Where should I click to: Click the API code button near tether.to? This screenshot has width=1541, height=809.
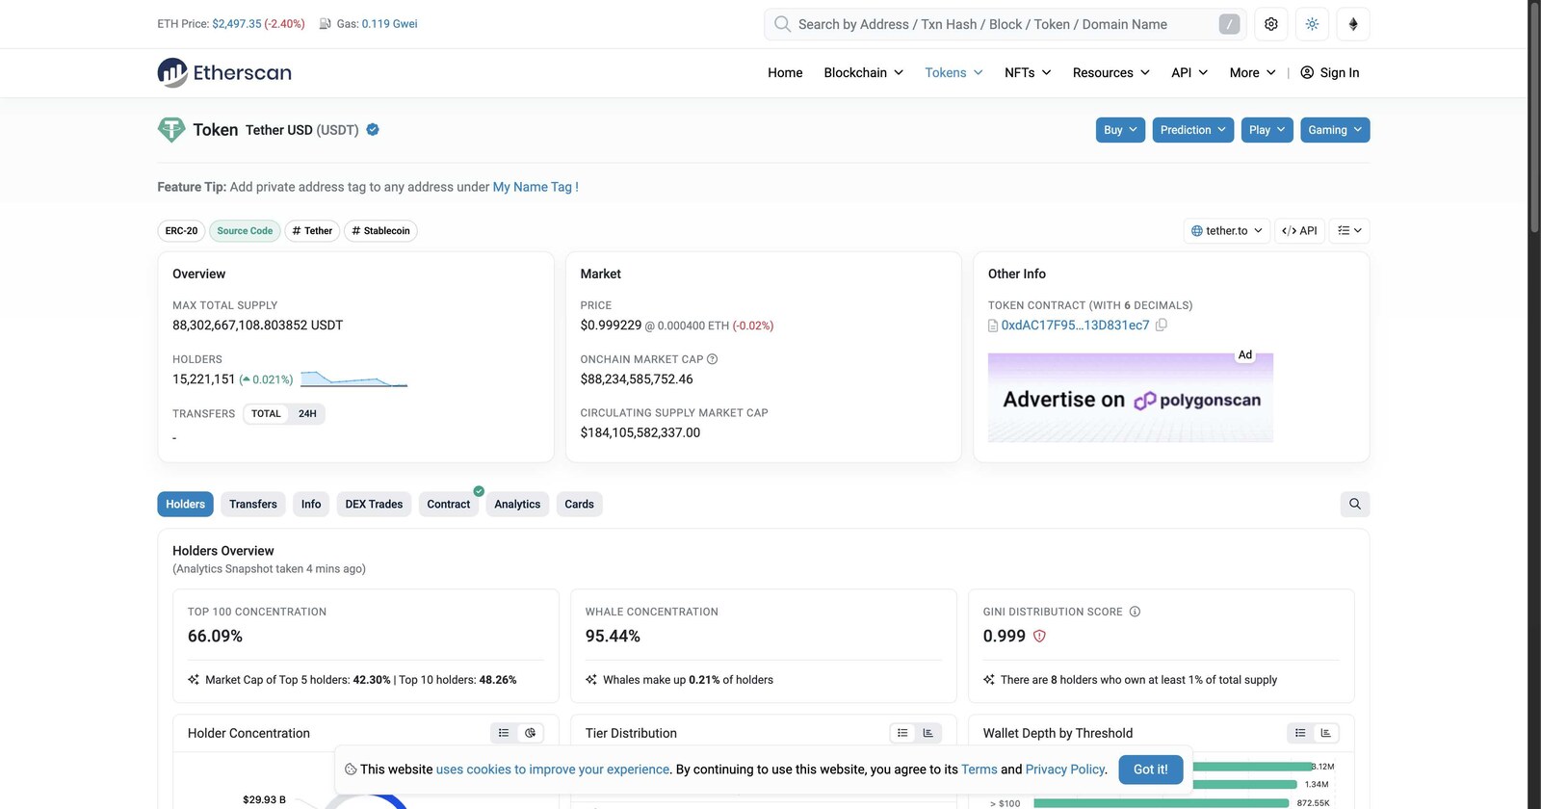(x=1299, y=231)
